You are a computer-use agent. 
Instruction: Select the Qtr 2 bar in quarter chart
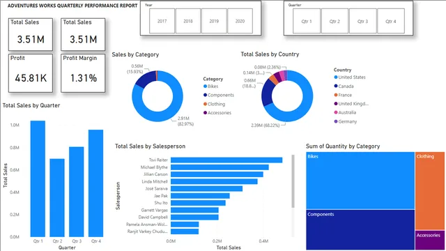[x=57, y=198]
